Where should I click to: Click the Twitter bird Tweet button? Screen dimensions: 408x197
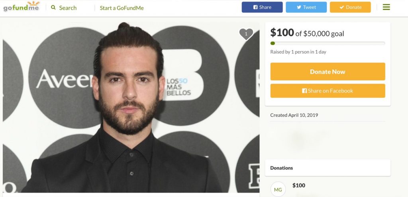click(x=306, y=7)
